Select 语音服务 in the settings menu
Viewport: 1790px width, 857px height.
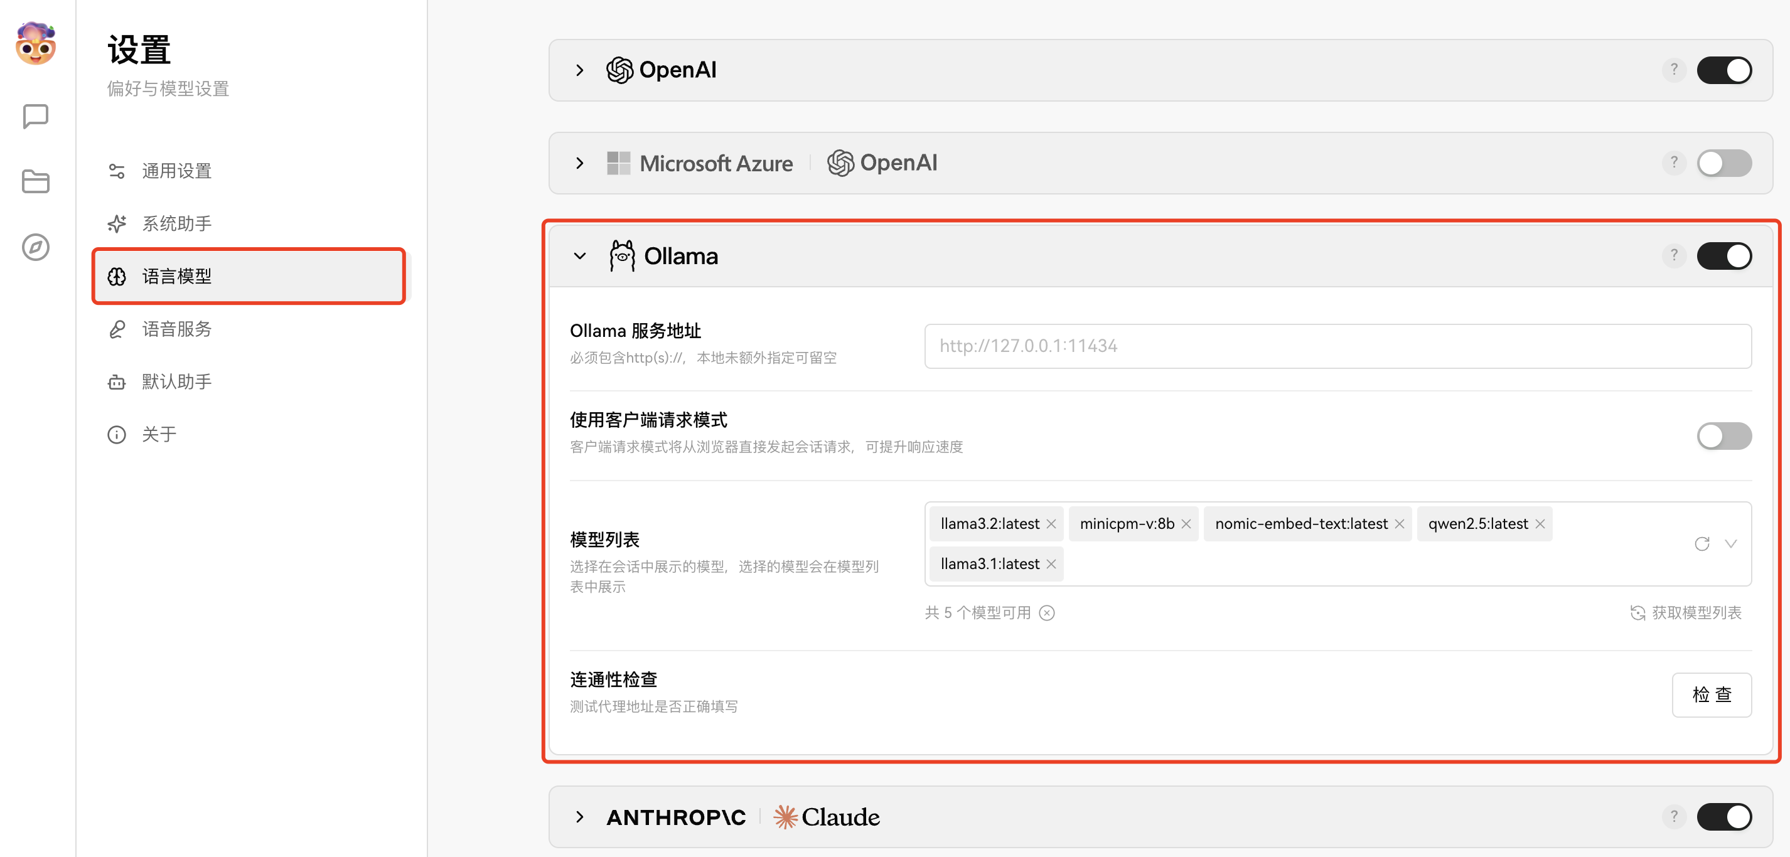[x=177, y=329]
